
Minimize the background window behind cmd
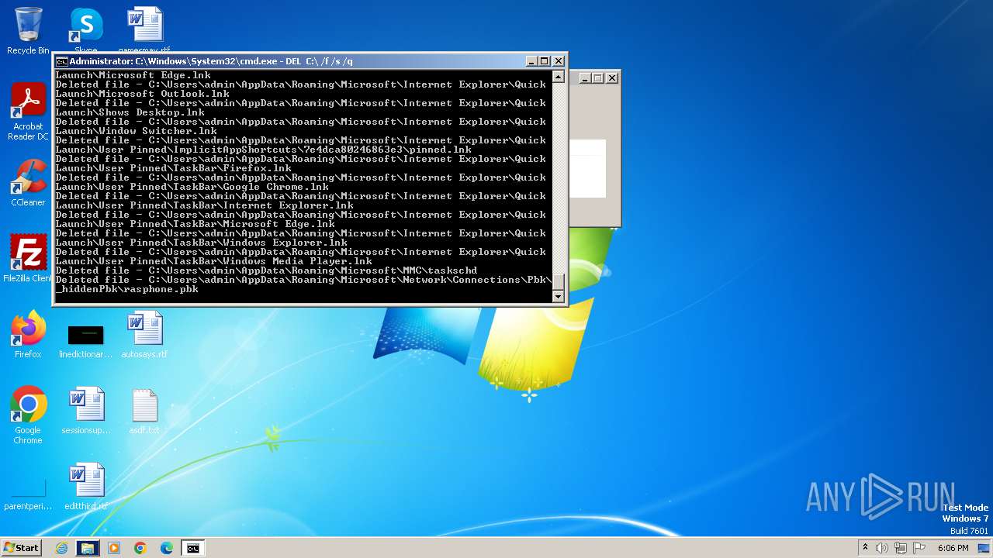tap(585, 78)
